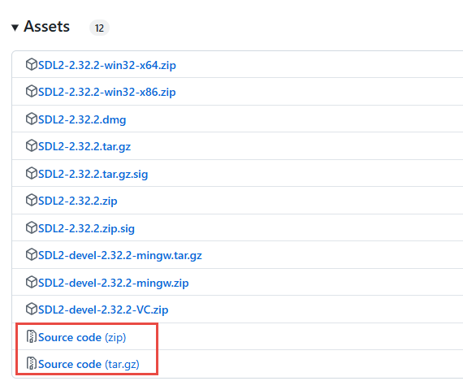463x381 pixels.
Task: Click the assets count badge showing 12
Action: tap(100, 28)
